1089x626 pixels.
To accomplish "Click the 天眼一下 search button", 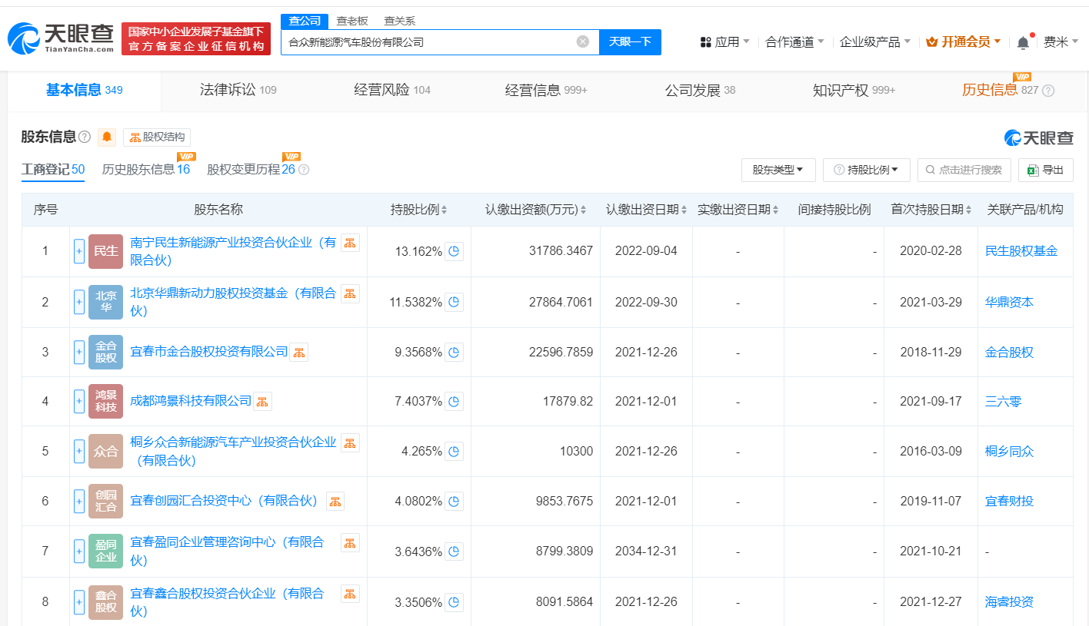I will (630, 41).
